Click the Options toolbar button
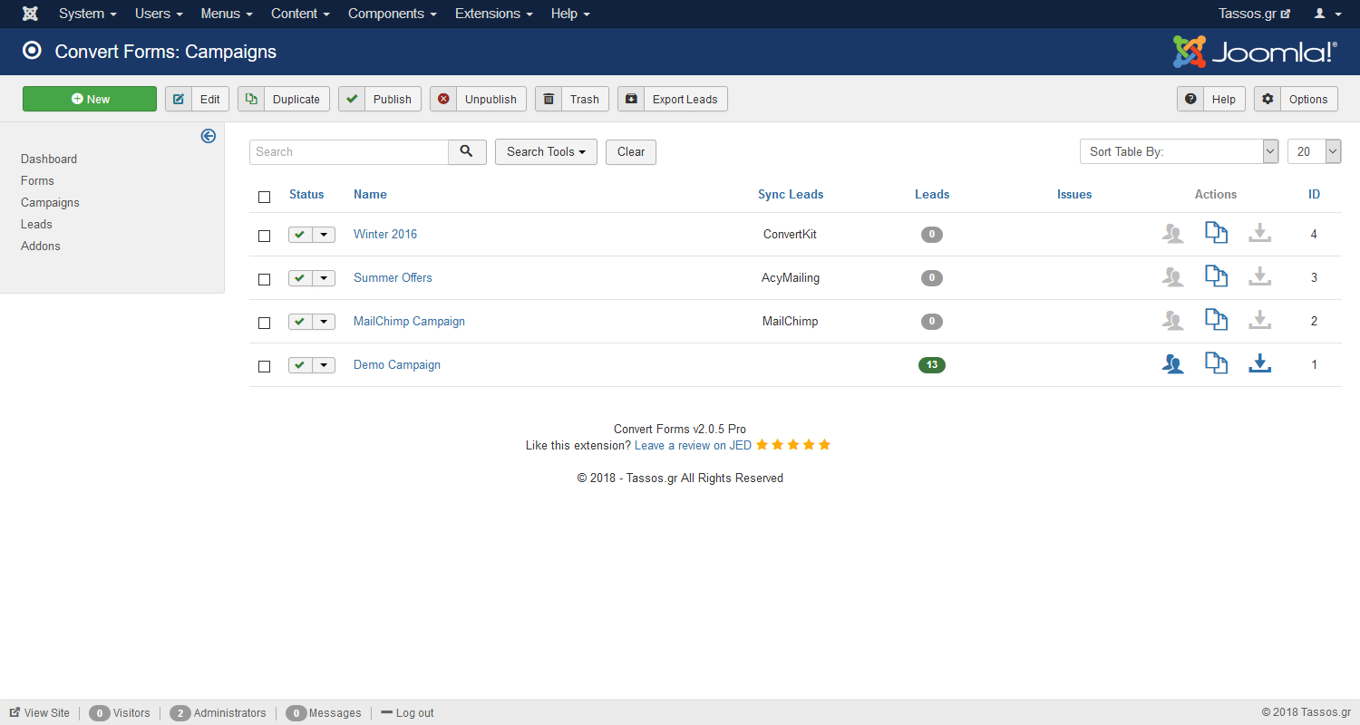1360x725 pixels. point(1297,99)
